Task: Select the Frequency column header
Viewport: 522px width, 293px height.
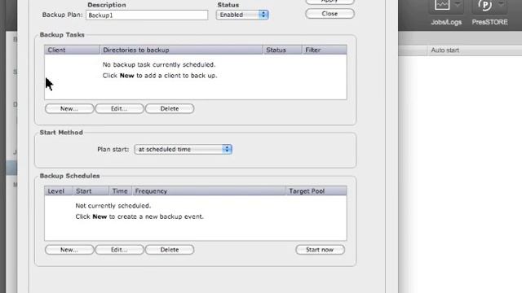Action: 209,191
